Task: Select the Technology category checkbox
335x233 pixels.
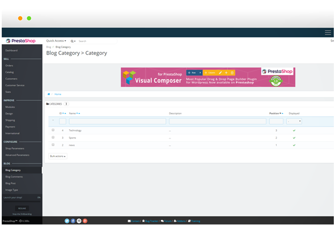Action: click(53, 130)
